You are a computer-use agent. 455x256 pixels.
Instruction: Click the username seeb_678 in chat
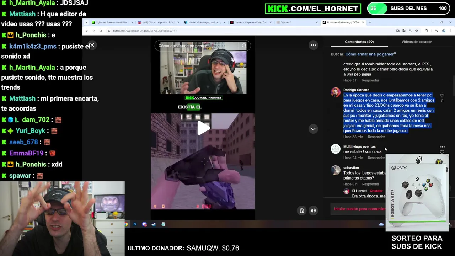(23, 142)
